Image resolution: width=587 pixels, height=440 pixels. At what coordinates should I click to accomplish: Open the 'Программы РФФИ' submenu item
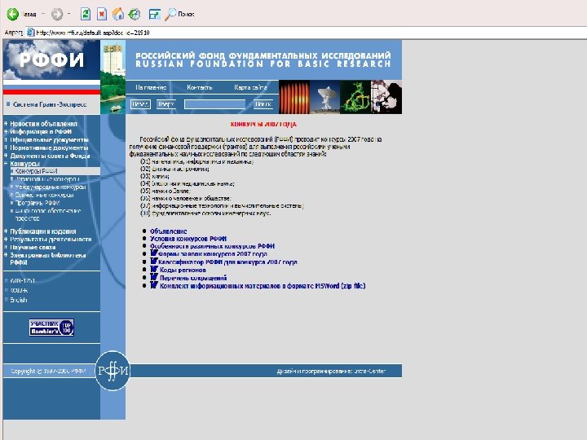tap(37, 203)
